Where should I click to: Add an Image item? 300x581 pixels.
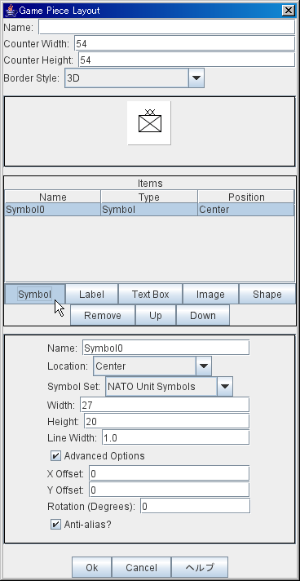click(x=210, y=295)
